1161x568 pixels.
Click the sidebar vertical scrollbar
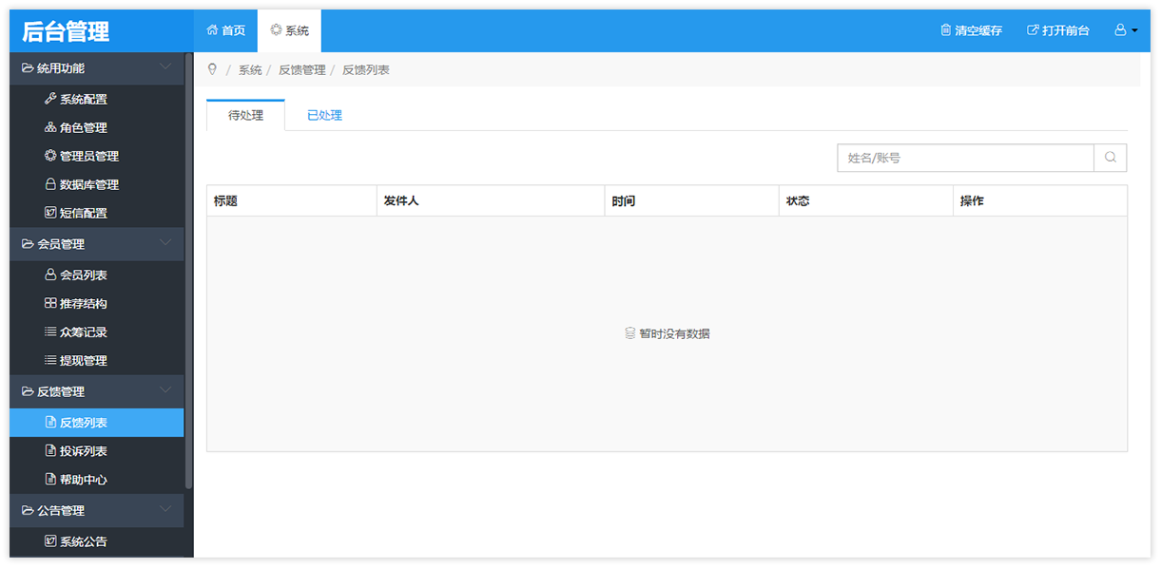(x=188, y=271)
